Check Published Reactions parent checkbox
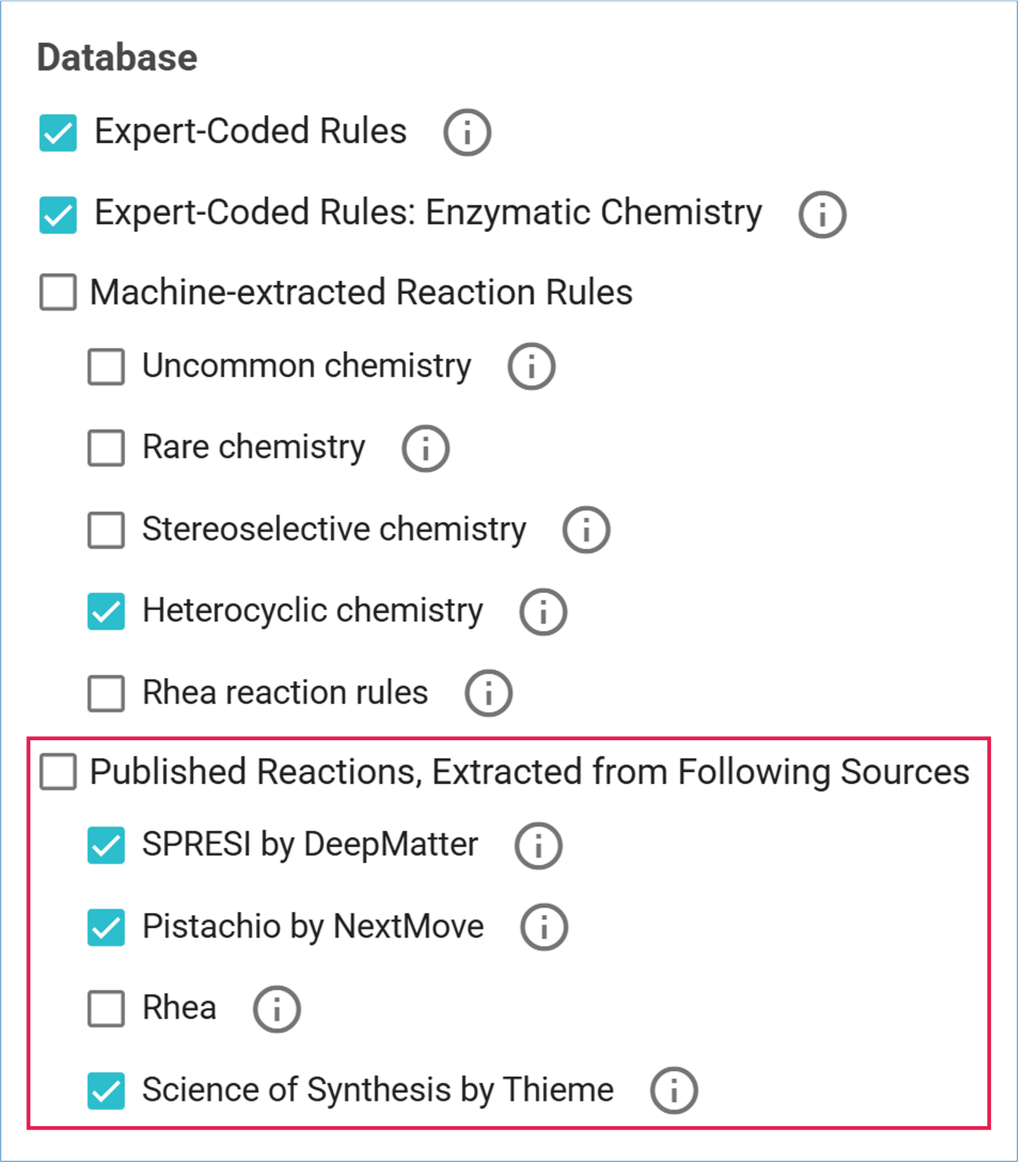The image size is (1018, 1162). (x=58, y=772)
